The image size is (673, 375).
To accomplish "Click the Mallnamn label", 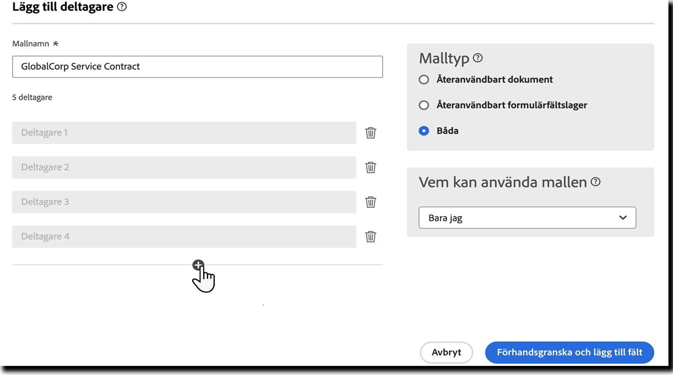I will tap(31, 43).
